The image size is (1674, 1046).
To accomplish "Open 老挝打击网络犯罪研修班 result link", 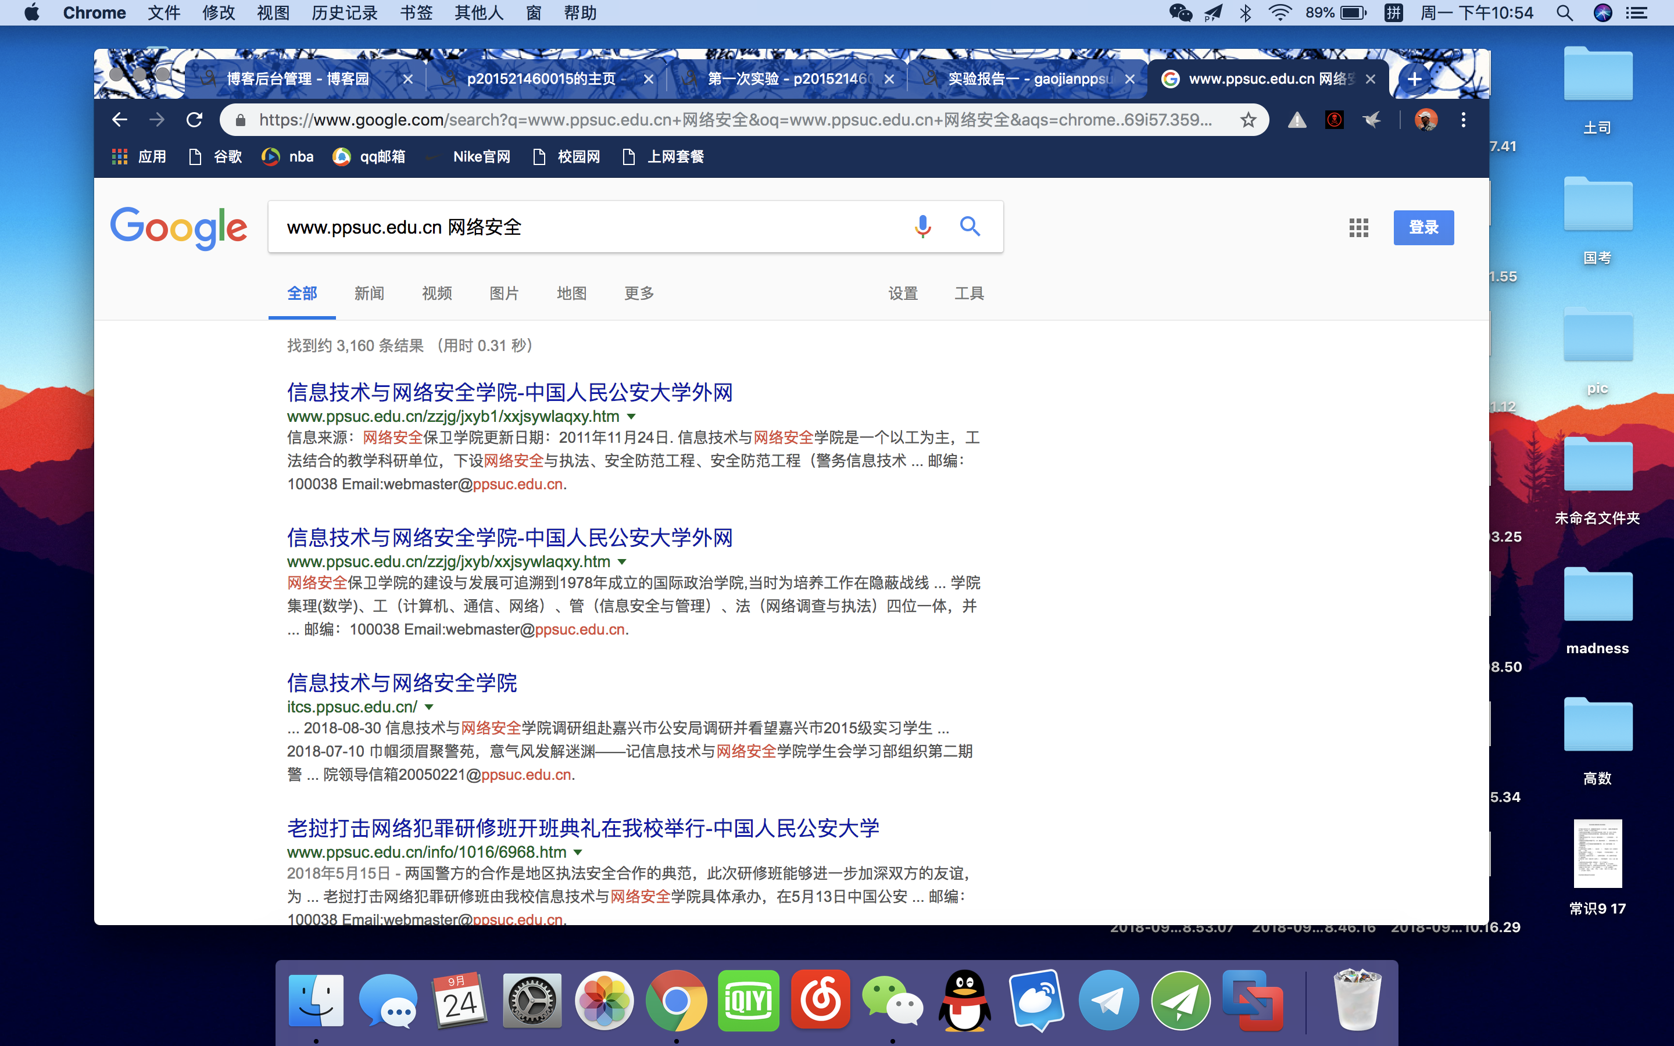I will [583, 828].
